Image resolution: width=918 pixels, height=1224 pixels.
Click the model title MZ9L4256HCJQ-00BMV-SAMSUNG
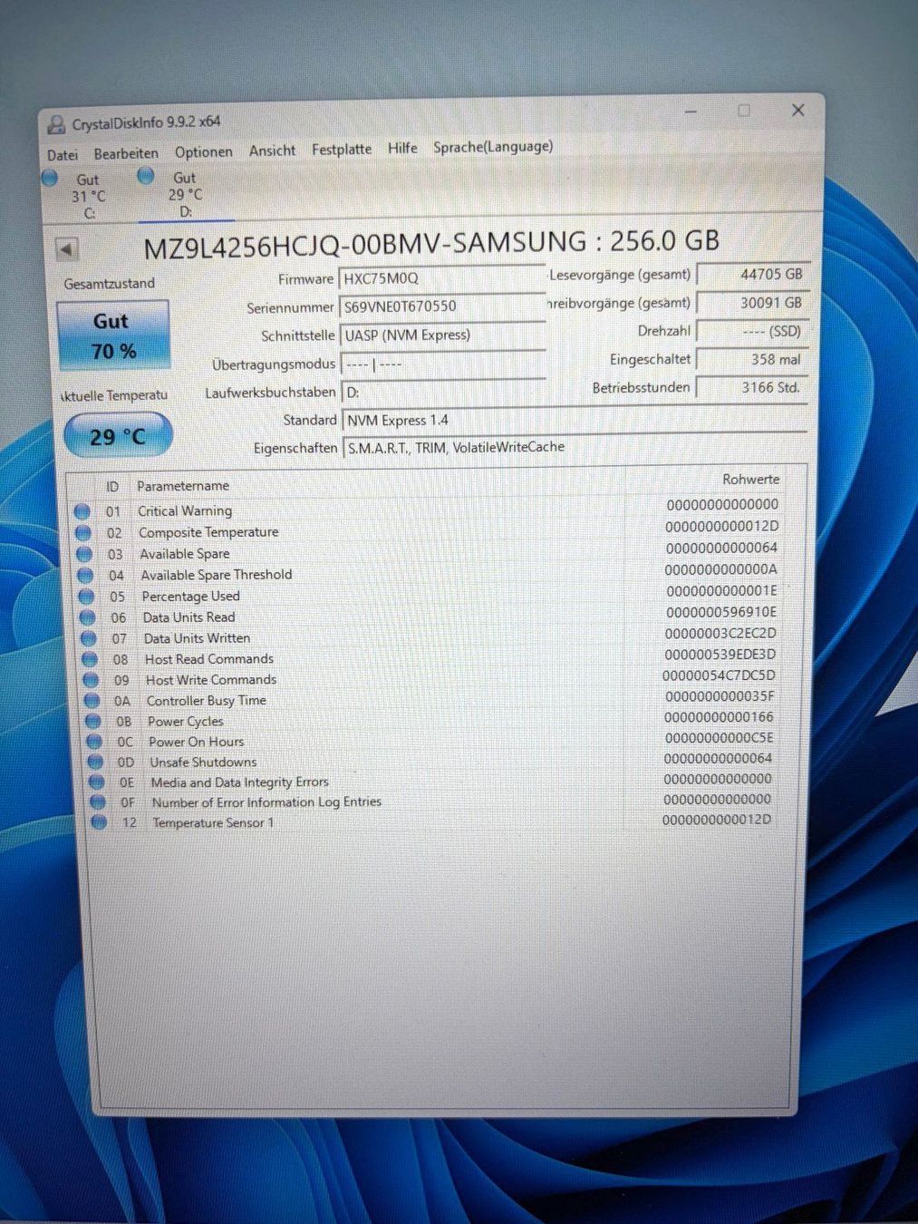(x=365, y=245)
